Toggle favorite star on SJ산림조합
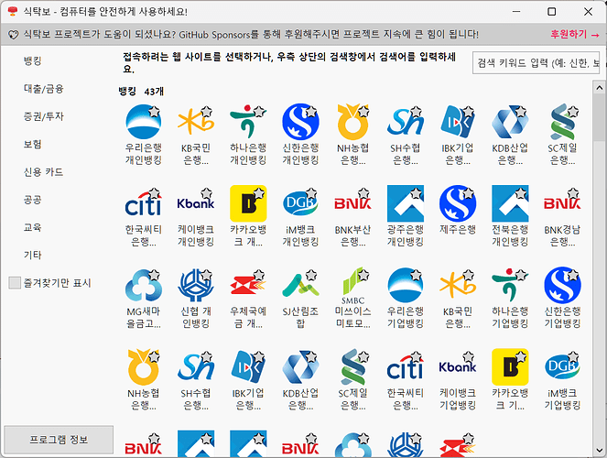 tap(311, 275)
